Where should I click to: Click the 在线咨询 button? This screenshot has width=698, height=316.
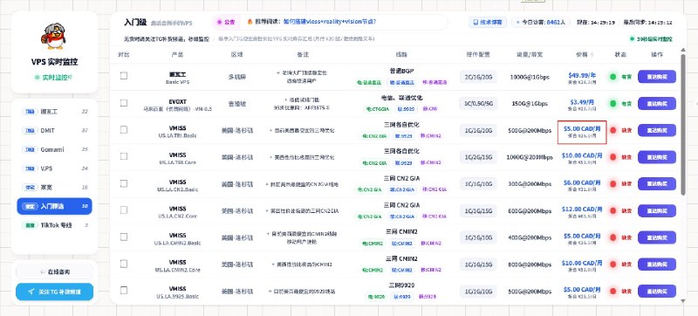pyautogui.click(x=54, y=271)
